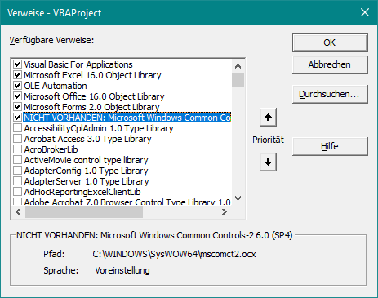Select the 'Microsoft Excel 16.0 Object Library' row text

92,75
